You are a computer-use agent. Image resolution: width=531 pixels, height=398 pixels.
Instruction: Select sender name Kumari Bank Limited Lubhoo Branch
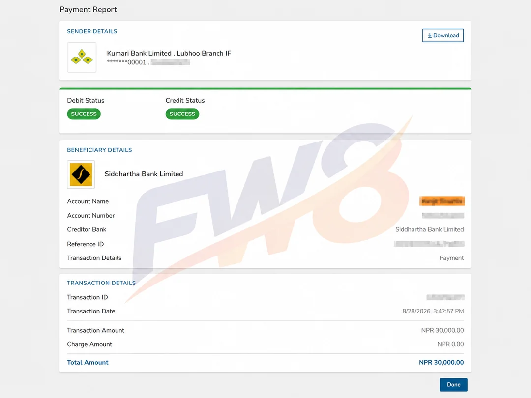[x=169, y=53]
